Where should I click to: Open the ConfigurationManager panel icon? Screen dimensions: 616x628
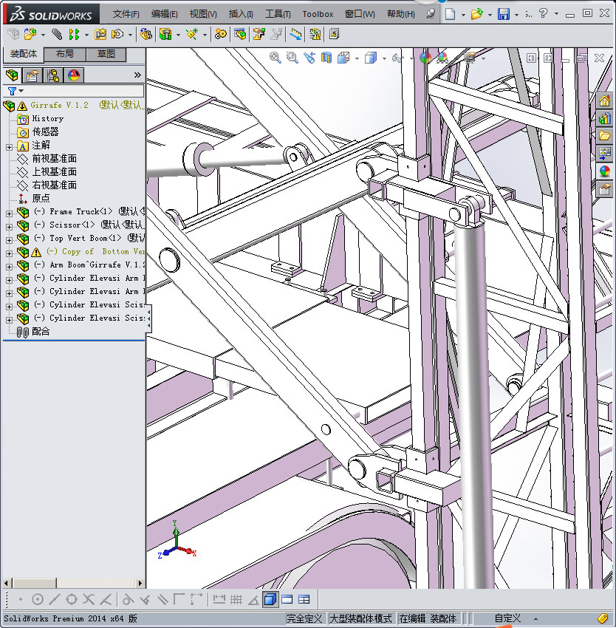[x=53, y=75]
